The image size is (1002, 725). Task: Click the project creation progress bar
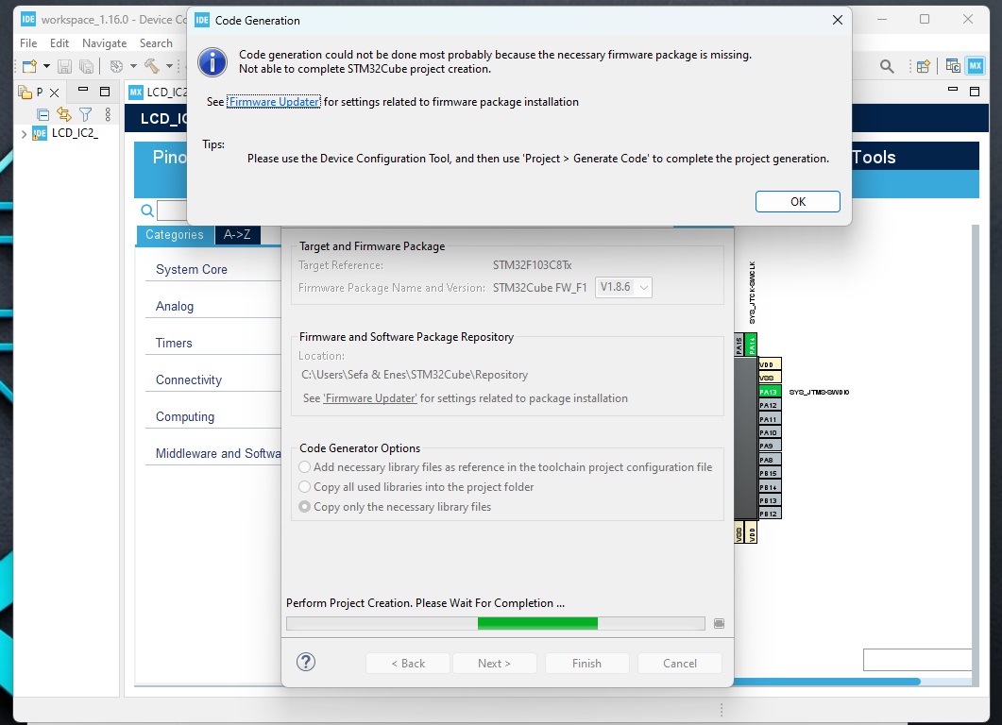496,623
